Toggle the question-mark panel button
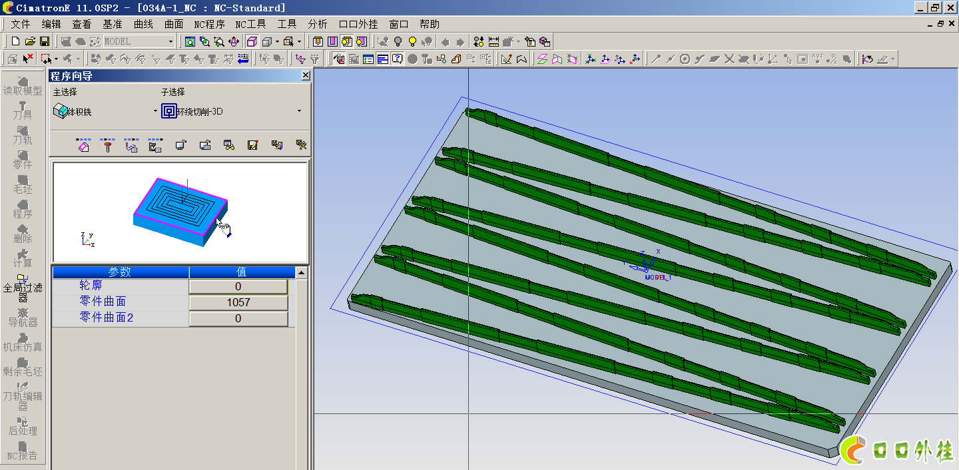Screen dimensions: 959x470 (x=398, y=59)
